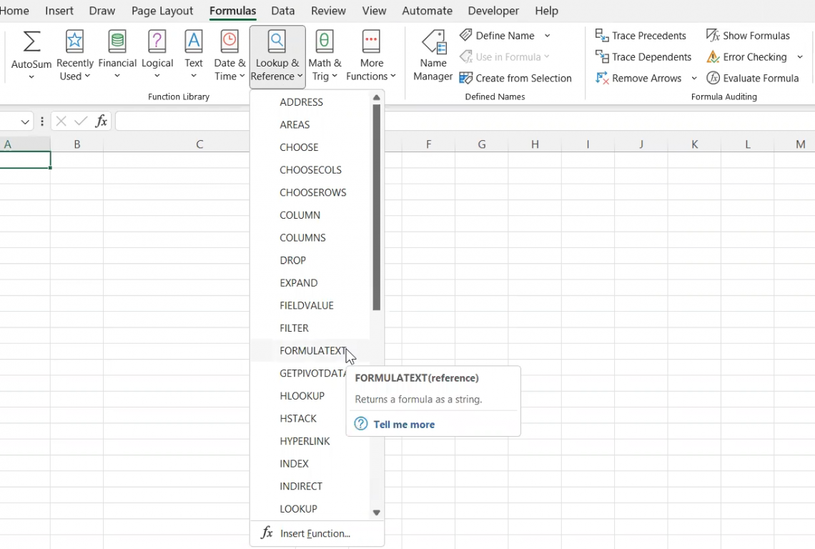Expand the Error Checking dropdown arrow

[x=800, y=57]
